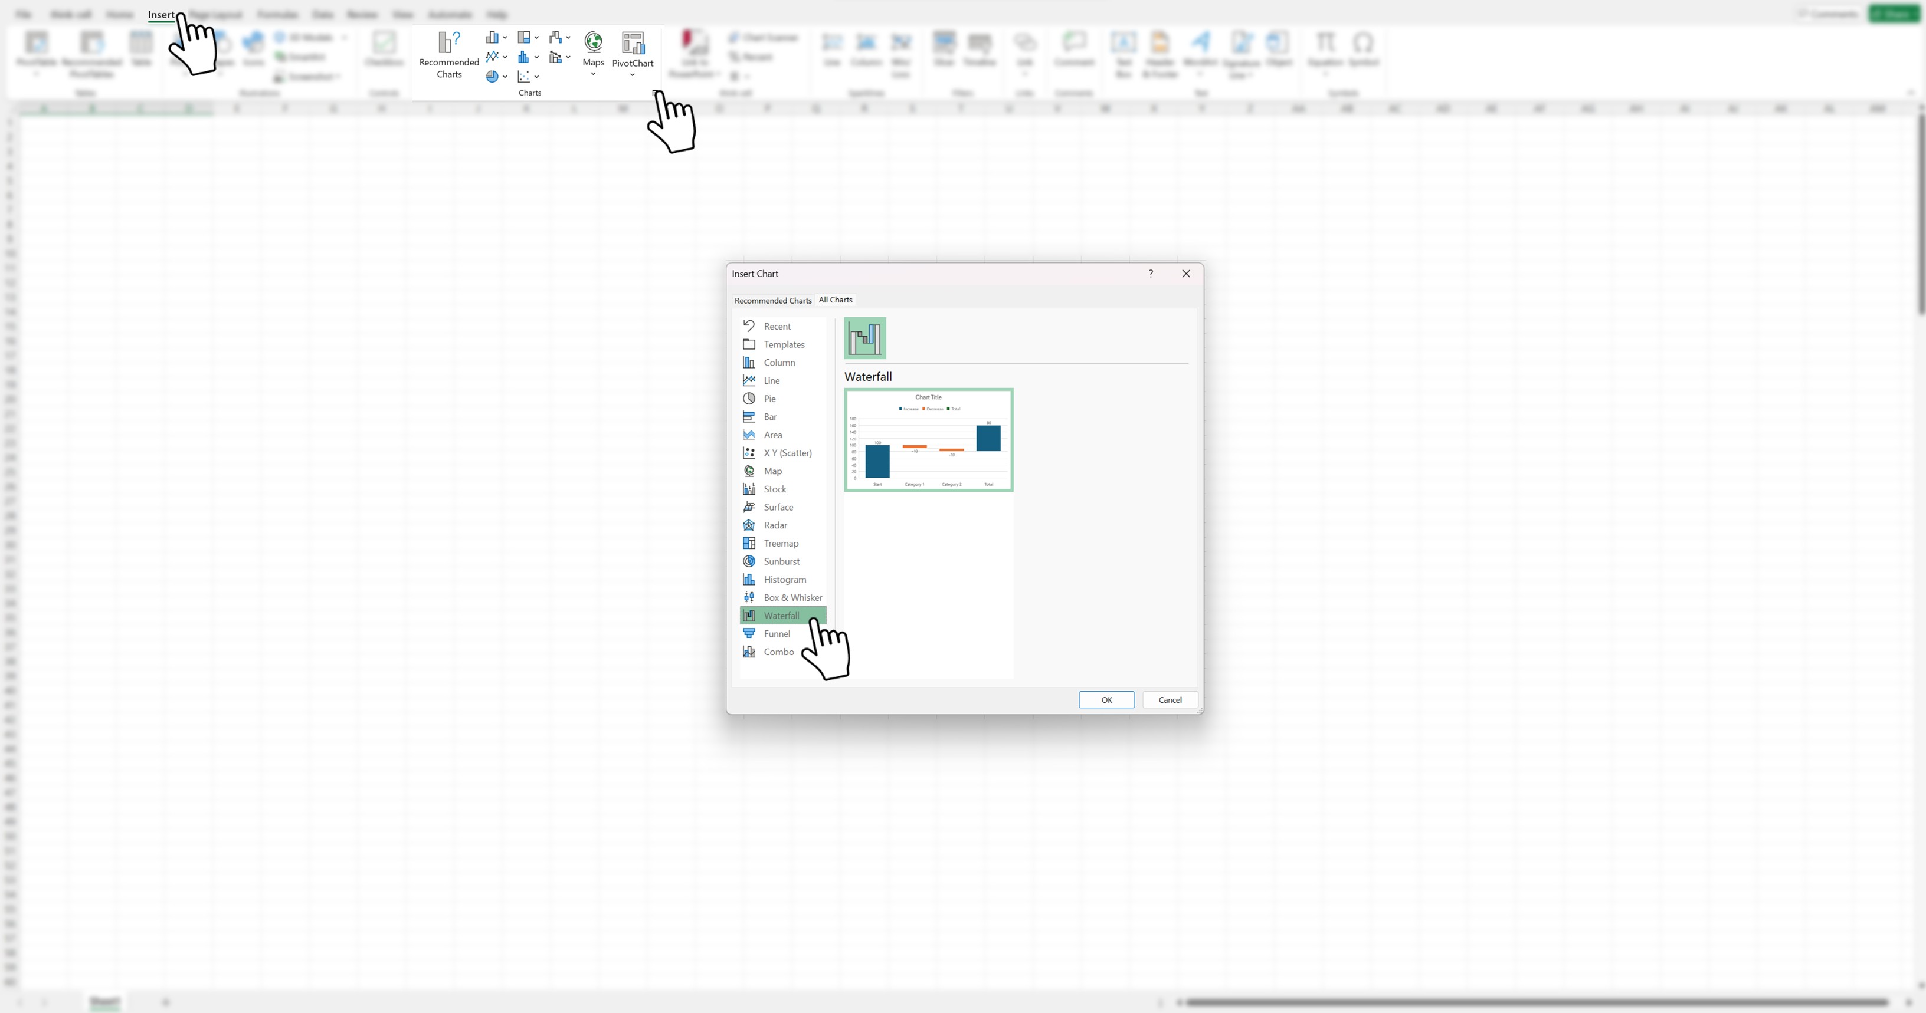Screen dimensions: 1926x1013
Task: Select Bar chart type
Action: tap(783, 417)
